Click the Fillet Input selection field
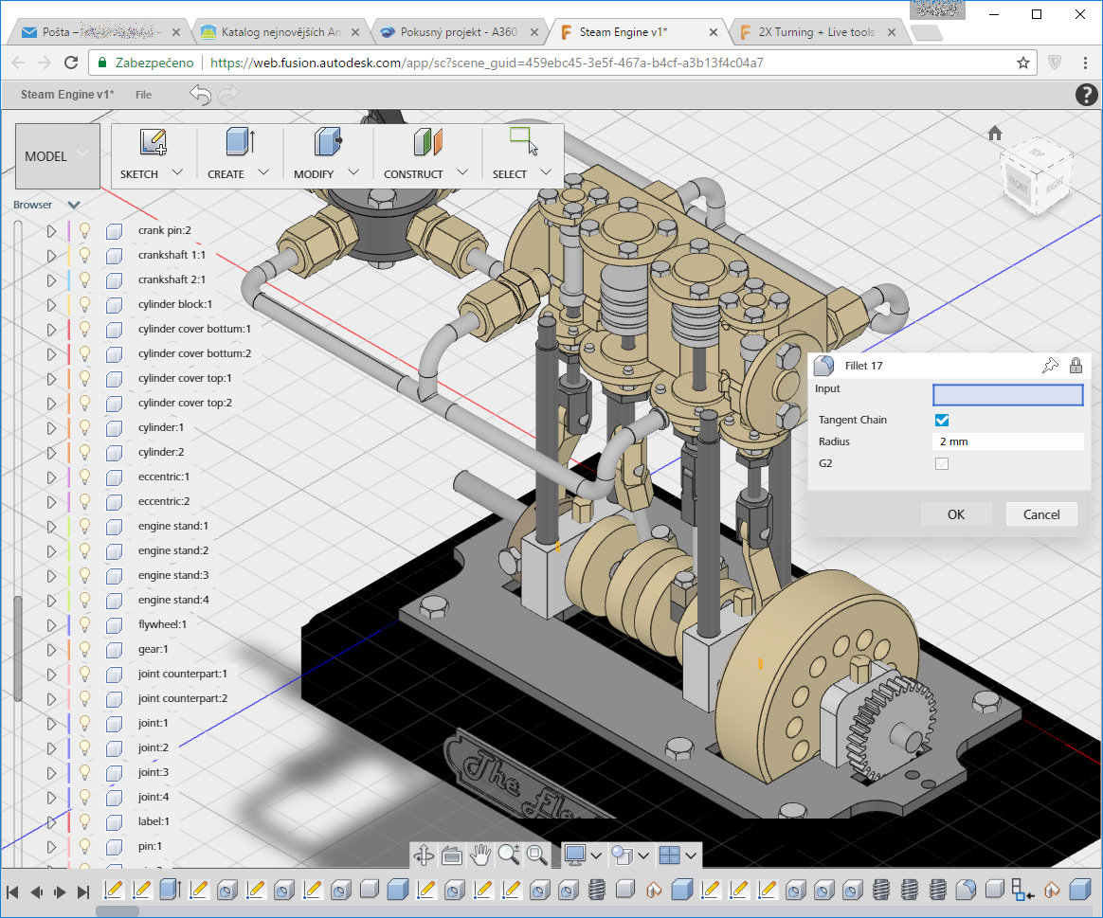Image resolution: width=1103 pixels, height=918 pixels. click(1007, 395)
